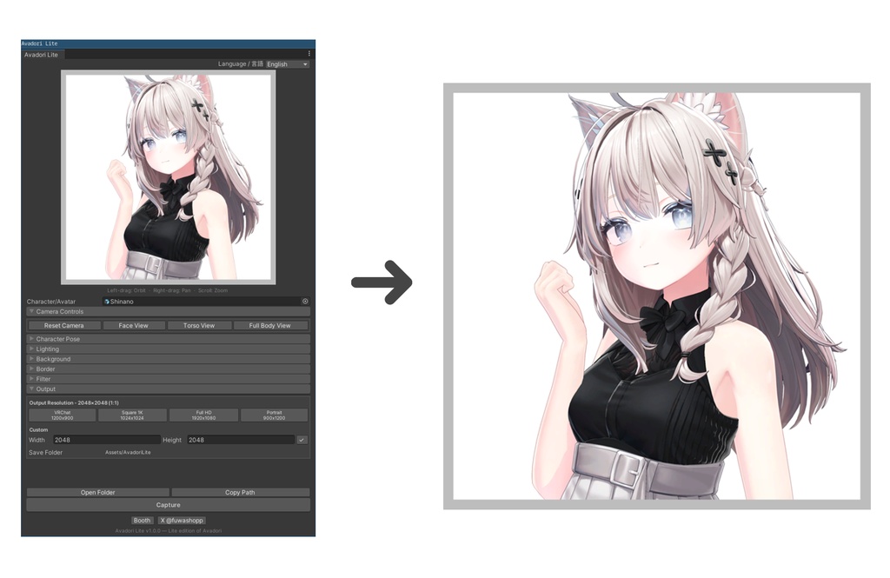Click the Shinano avatar object icon

click(x=107, y=302)
